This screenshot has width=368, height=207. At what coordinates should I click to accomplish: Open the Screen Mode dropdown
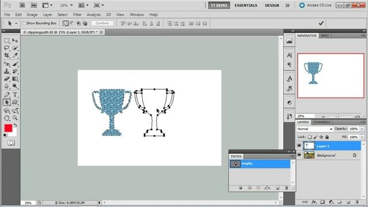[x=99, y=5]
